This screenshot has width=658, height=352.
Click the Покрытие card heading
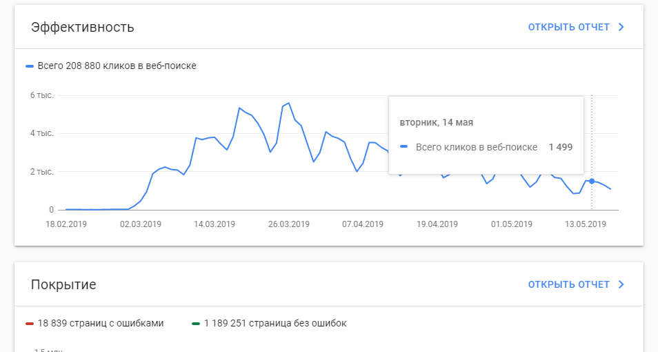click(x=63, y=284)
